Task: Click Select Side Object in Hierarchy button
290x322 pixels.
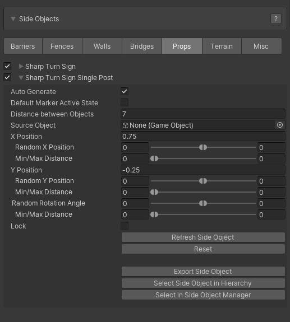Action: [203, 283]
